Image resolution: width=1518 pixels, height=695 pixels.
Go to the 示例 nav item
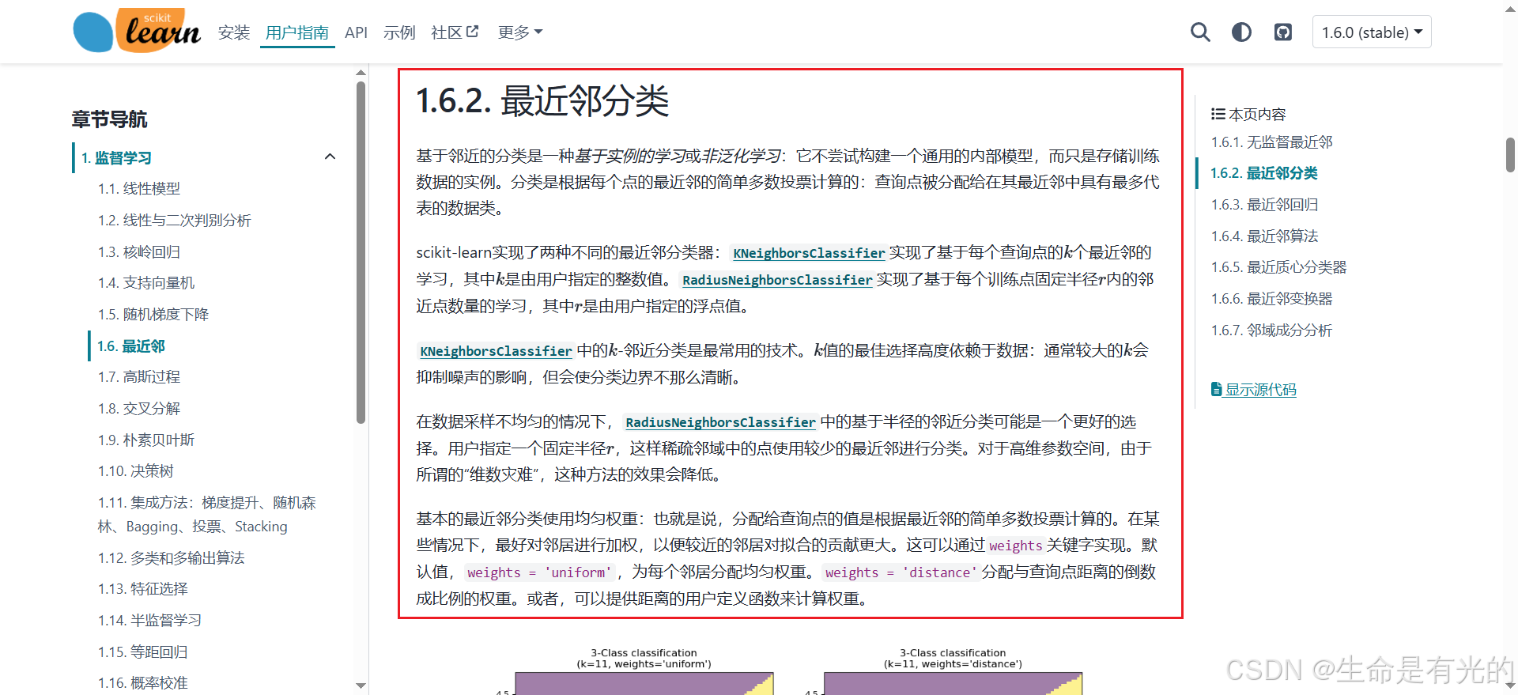[399, 32]
